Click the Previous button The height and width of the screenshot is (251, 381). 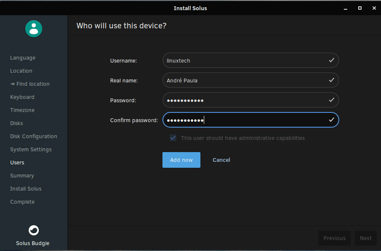(x=335, y=238)
